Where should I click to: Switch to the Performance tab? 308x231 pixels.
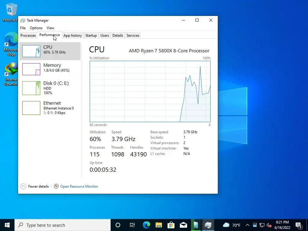click(50, 35)
